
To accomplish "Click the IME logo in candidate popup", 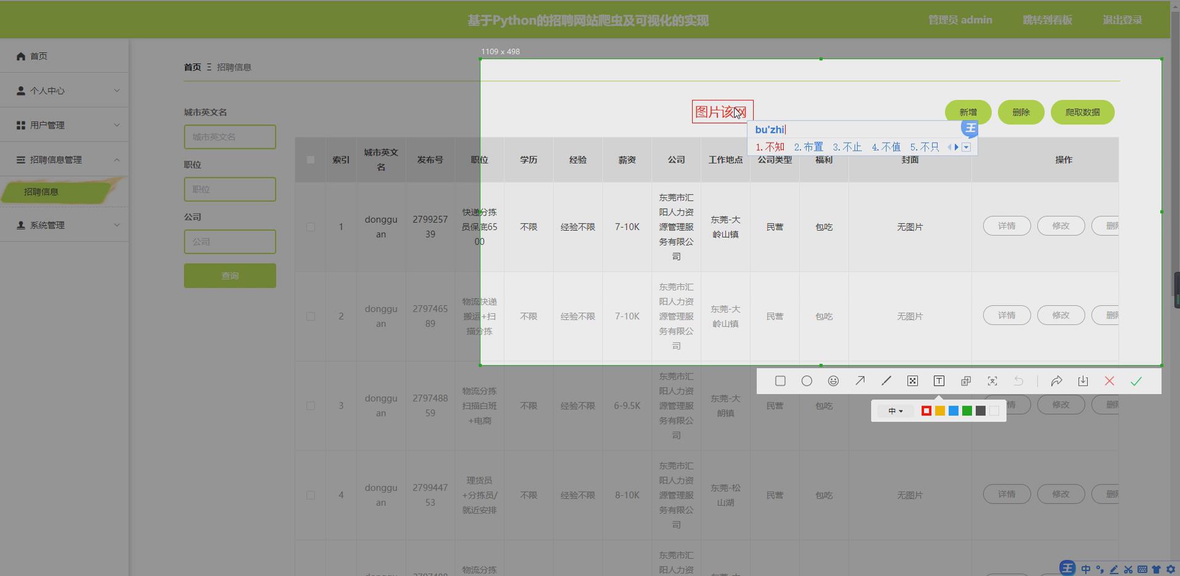I will pyautogui.click(x=970, y=128).
